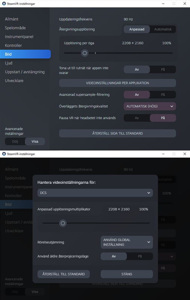Go to the Allmänt settings section
Screen dimensions: 190x300
(12, 19)
